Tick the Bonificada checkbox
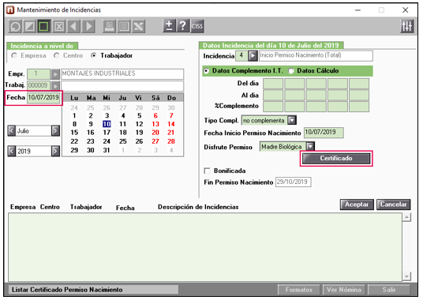The height and width of the screenshot is (300, 423). (207, 171)
